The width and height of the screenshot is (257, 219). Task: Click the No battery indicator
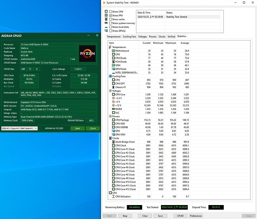tap(135, 207)
